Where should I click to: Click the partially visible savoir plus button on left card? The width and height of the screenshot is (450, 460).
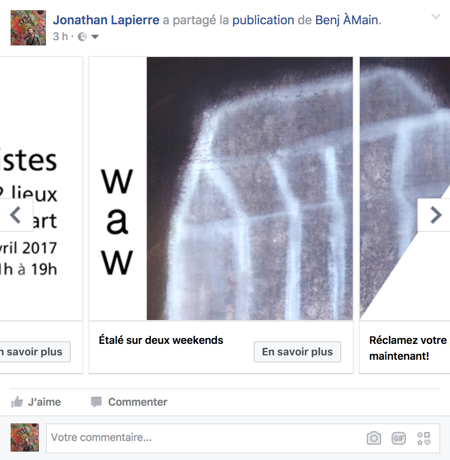point(35,351)
